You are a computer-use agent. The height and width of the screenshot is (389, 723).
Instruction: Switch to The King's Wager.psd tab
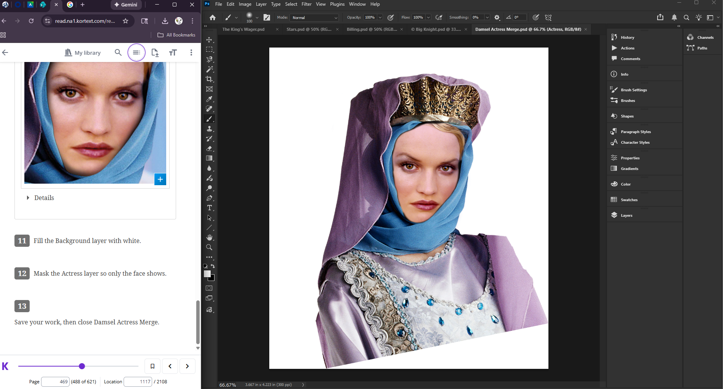click(243, 29)
